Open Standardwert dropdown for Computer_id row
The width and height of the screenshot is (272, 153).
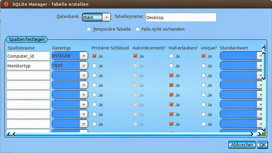click(241, 56)
